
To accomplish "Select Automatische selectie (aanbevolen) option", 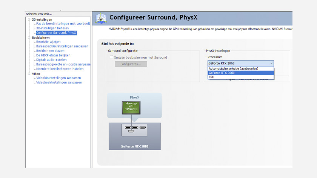I will [x=233, y=69].
